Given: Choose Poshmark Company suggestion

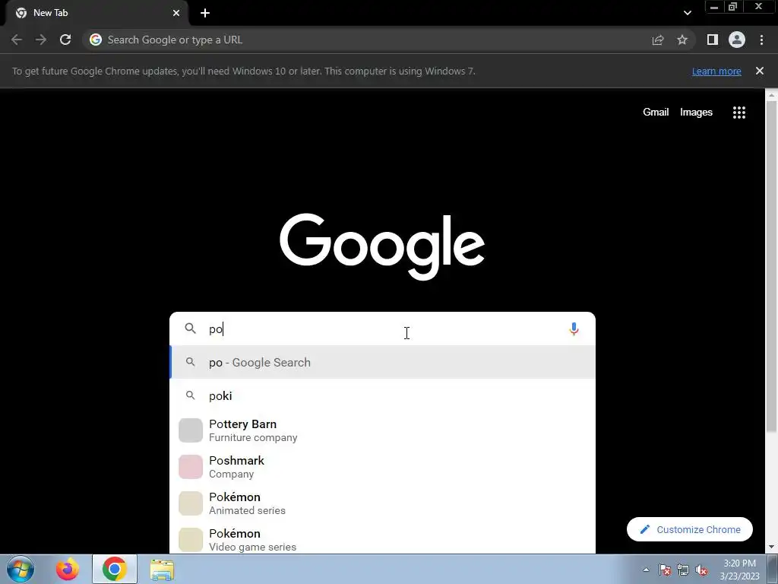Looking at the screenshot, I should click(x=382, y=467).
